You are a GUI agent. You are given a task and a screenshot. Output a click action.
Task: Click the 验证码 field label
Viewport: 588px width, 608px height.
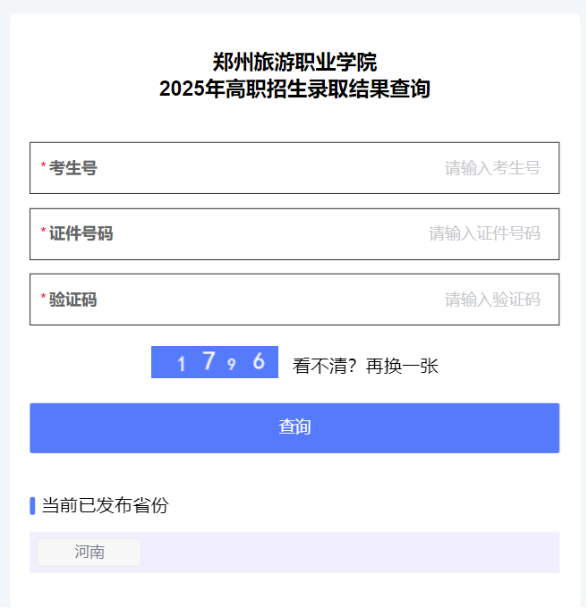73,300
